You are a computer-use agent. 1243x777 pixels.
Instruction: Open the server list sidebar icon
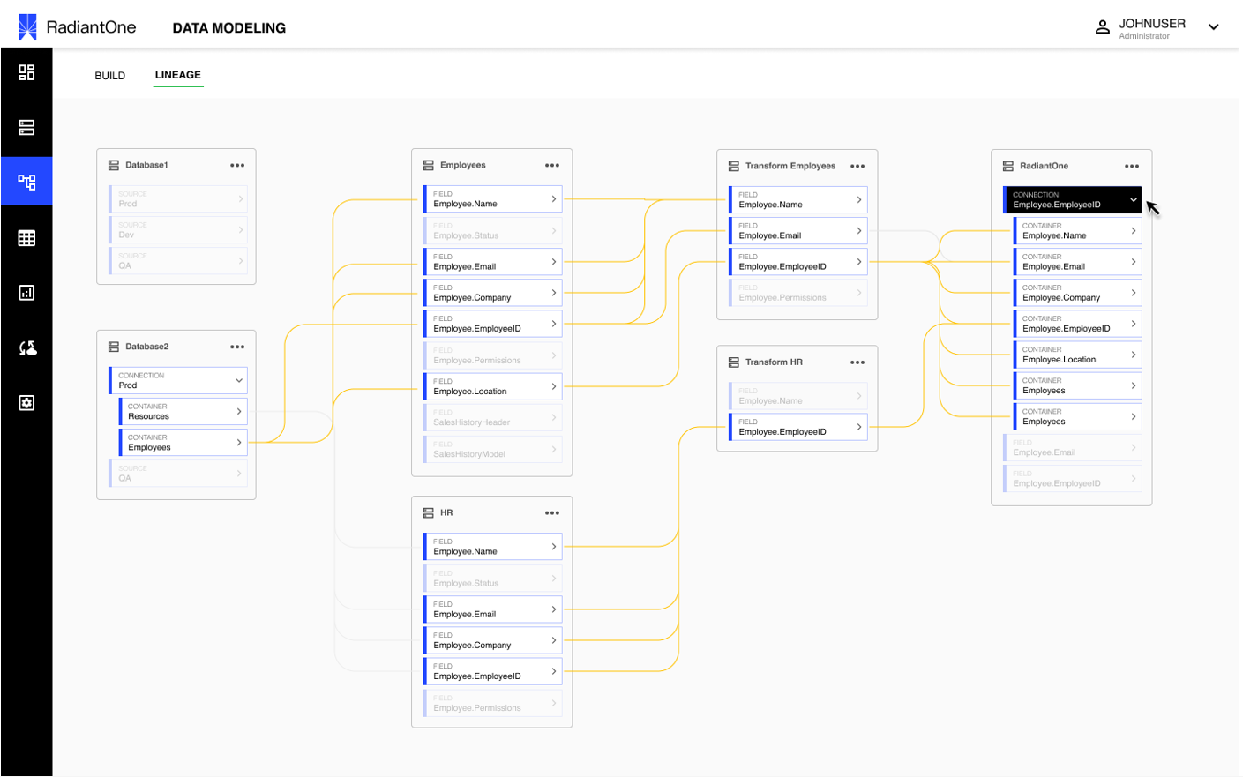26,128
